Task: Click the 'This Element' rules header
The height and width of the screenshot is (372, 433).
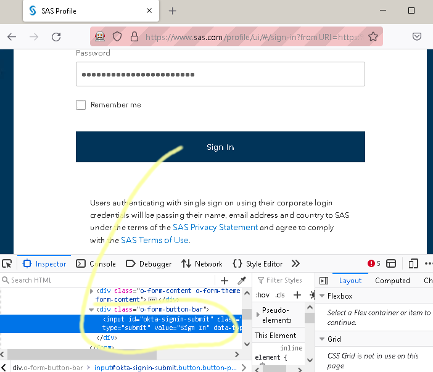Action: [x=275, y=335]
